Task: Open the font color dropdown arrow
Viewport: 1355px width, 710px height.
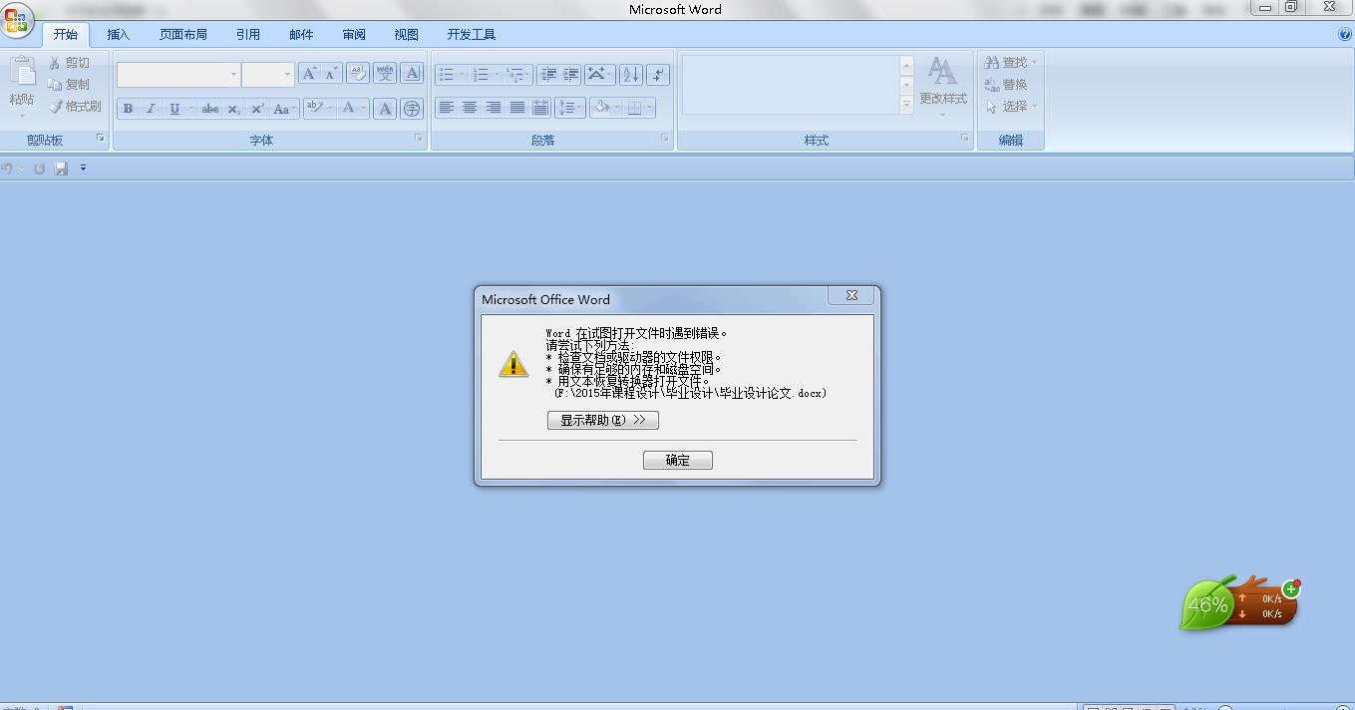Action: coord(363,108)
